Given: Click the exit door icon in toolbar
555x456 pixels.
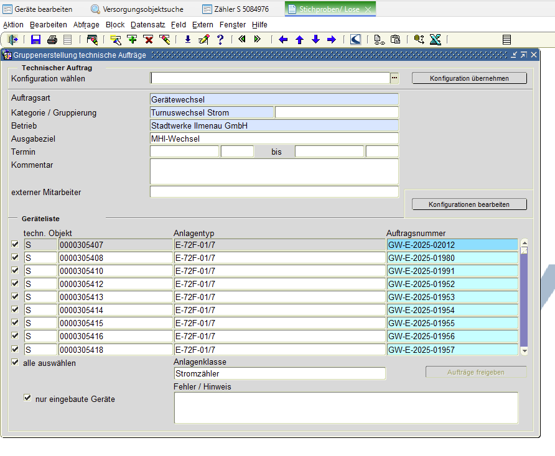Looking at the screenshot, I should click(12, 40).
